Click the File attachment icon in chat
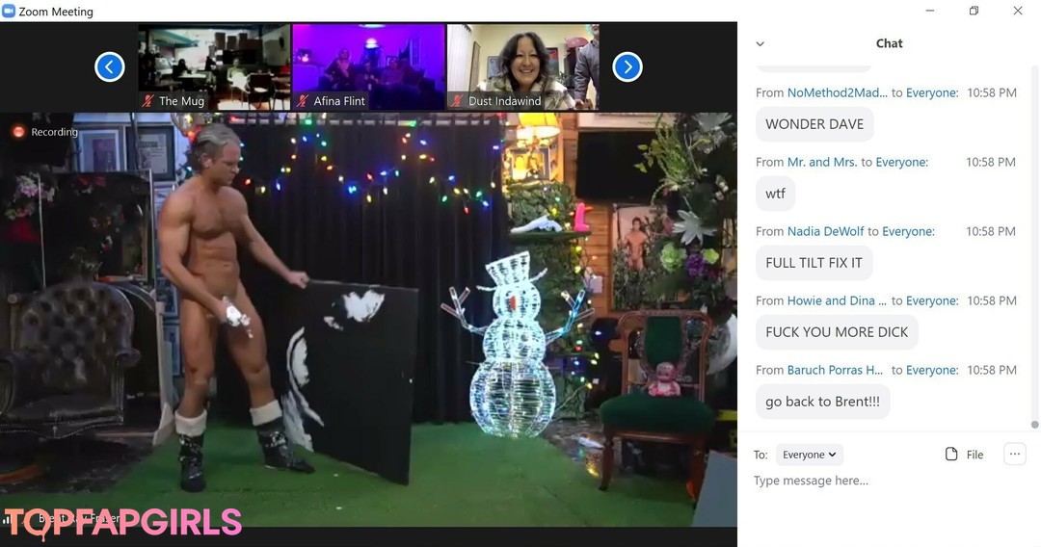This screenshot has width=1041, height=547. click(951, 455)
